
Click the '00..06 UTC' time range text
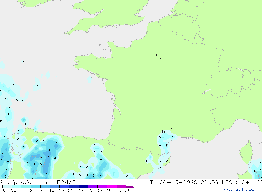pyautogui.click(x=217, y=182)
